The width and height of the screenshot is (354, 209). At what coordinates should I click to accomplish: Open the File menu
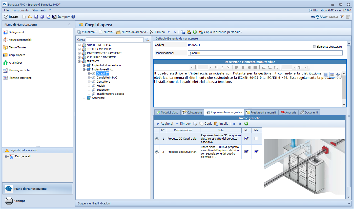6,10
